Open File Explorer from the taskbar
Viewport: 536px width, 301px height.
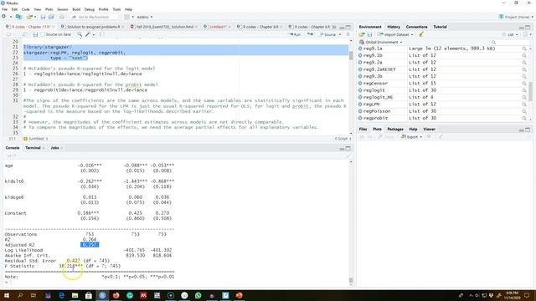[x=75, y=295]
